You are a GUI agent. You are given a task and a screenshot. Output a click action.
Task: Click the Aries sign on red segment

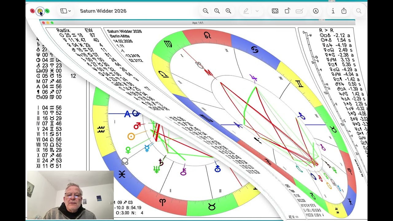(x=162, y=202)
